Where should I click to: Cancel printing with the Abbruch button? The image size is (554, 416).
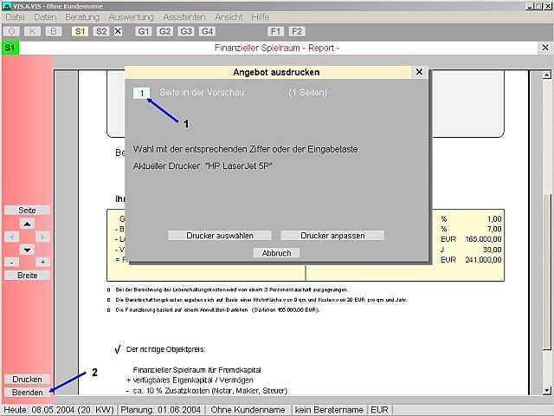coord(276,253)
